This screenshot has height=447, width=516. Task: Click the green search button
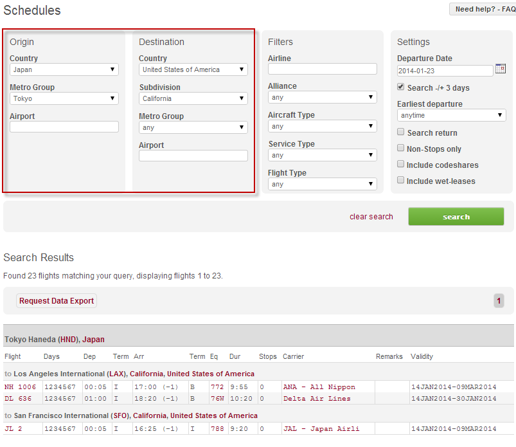pyautogui.click(x=456, y=217)
